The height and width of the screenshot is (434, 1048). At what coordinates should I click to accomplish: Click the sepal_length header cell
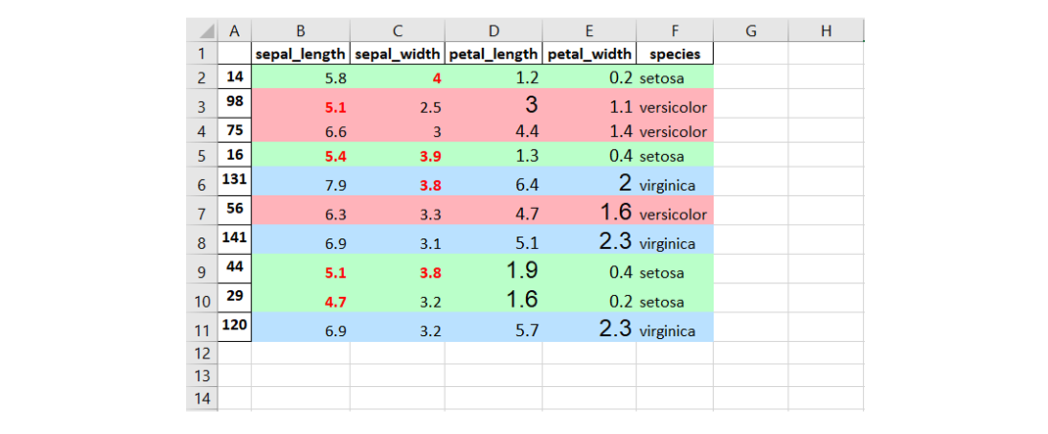tap(300, 54)
